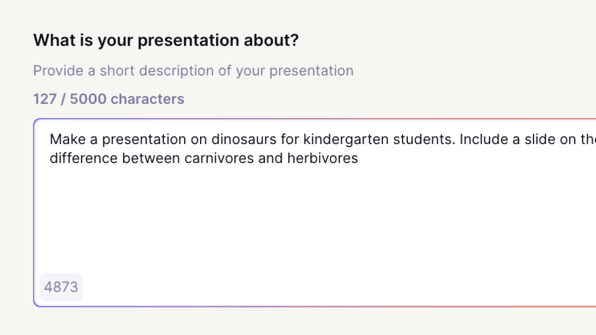596x335 pixels.
Task: Click the "Provide a short description" helper text
Action: [193, 71]
